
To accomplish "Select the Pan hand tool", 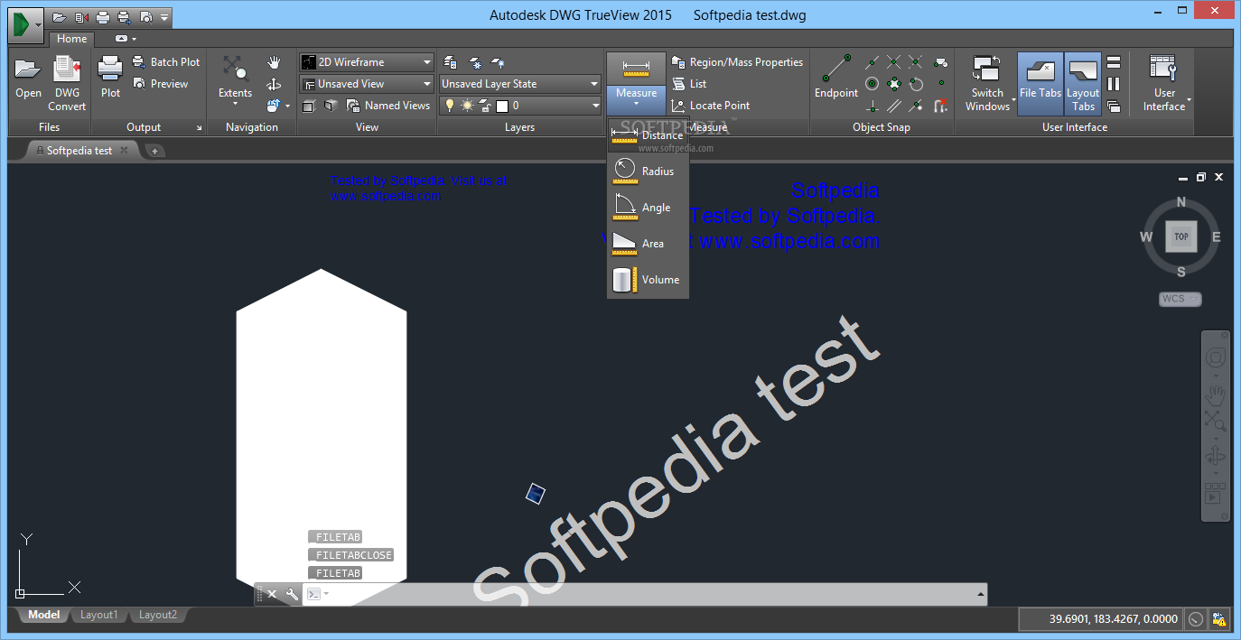I will click(x=274, y=62).
